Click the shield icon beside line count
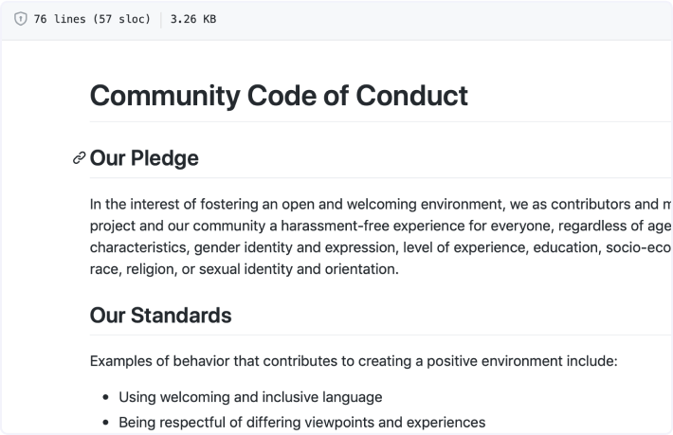Screen dimensions: 673x435 [x=21, y=19]
